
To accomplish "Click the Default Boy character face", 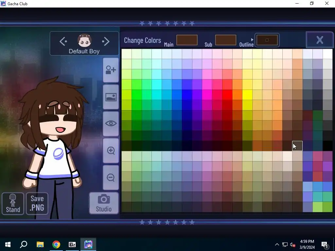I will click(x=85, y=41).
